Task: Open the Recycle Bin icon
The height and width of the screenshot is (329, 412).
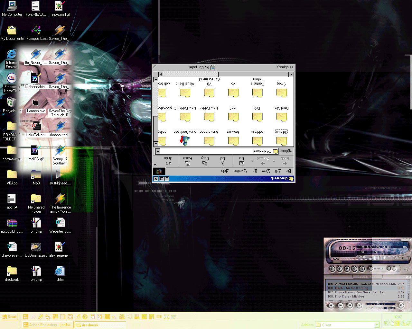Action: (12, 105)
